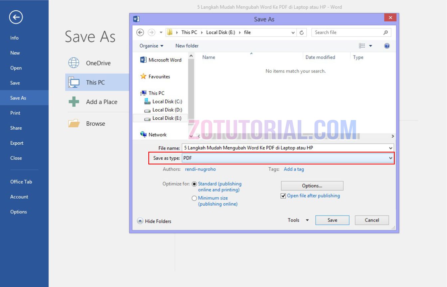Image resolution: width=447 pixels, height=287 pixels.
Task: Click Close in the backstage menu
Action: point(24,158)
